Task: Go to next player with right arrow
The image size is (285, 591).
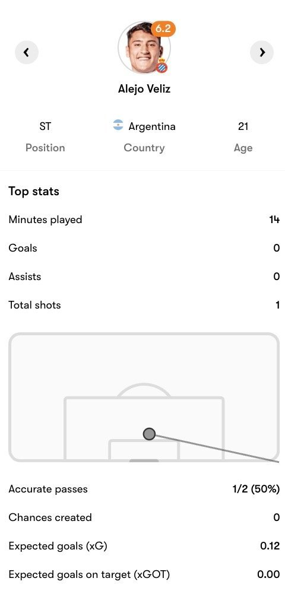Action: (262, 52)
